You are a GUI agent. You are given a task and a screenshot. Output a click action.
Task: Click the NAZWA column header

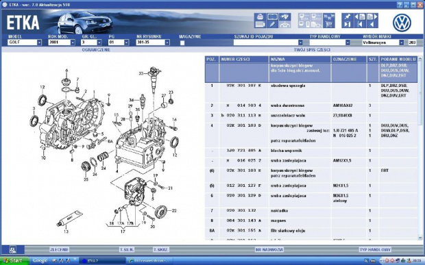(300, 60)
